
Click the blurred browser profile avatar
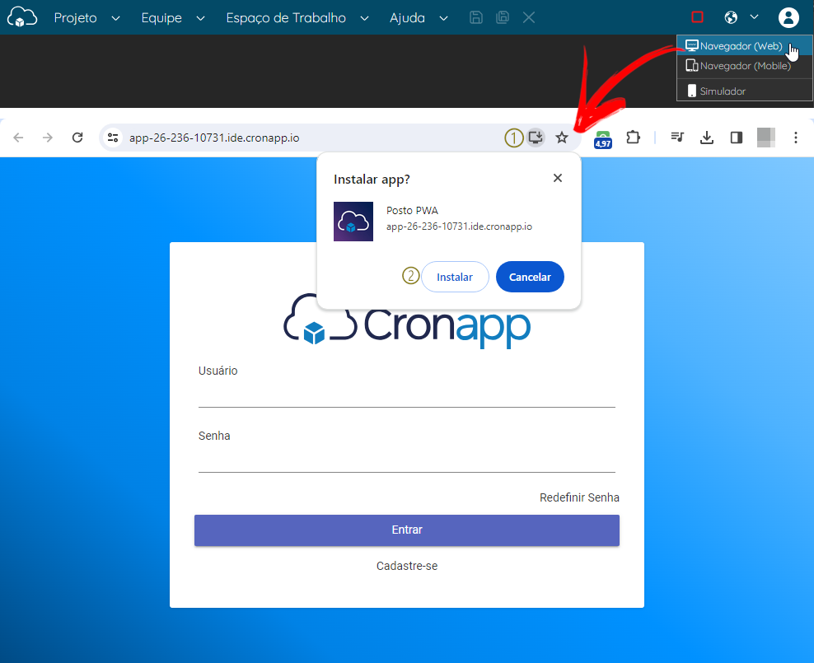click(x=765, y=138)
